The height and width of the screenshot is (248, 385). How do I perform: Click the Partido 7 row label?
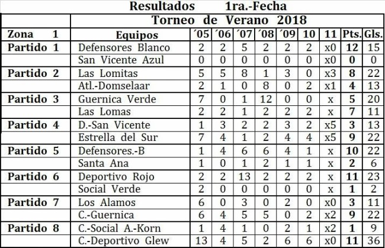pos(33,202)
